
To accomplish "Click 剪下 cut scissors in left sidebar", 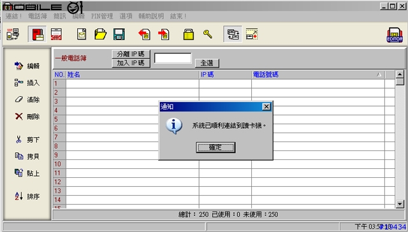I will point(27,140).
